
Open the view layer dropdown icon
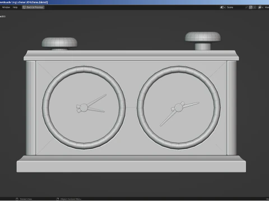pyautogui.click(x=261, y=7)
